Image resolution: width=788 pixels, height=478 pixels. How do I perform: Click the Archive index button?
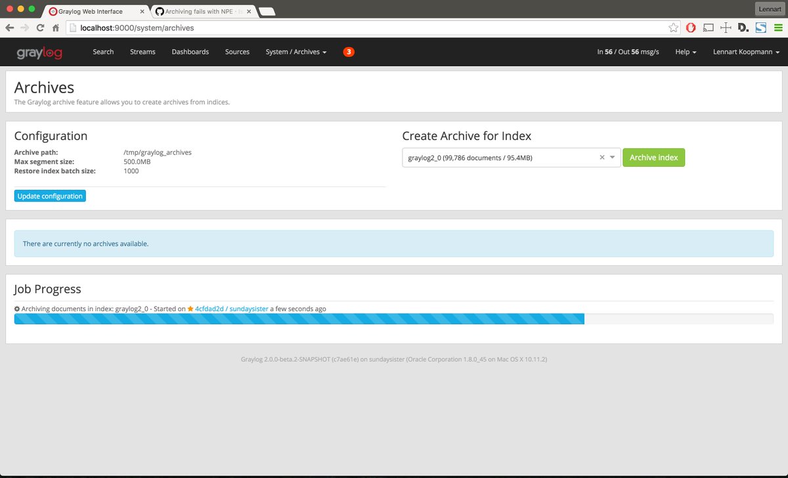point(653,157)
